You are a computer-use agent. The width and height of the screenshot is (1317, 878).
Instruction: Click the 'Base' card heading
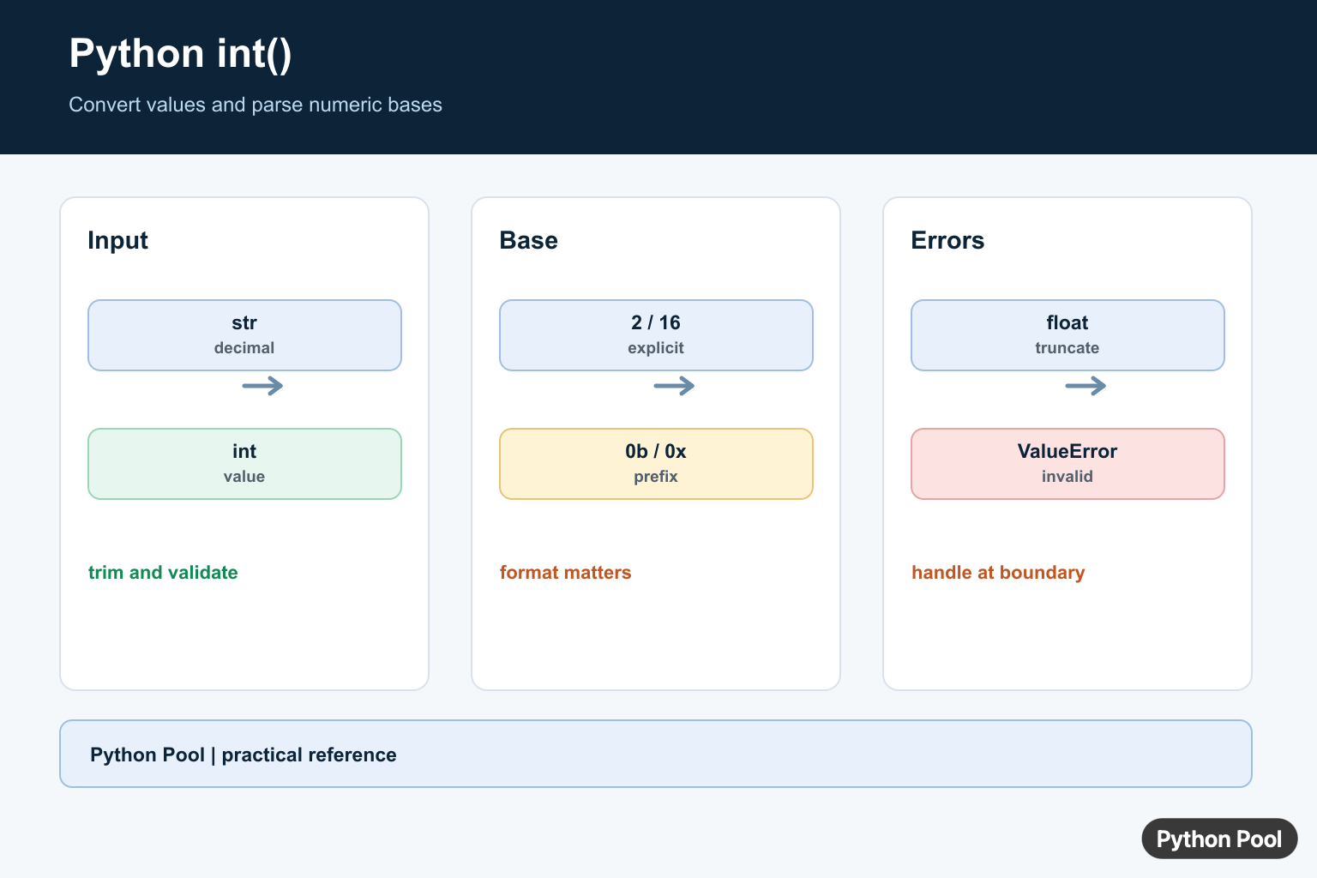[x=528, y=240]
